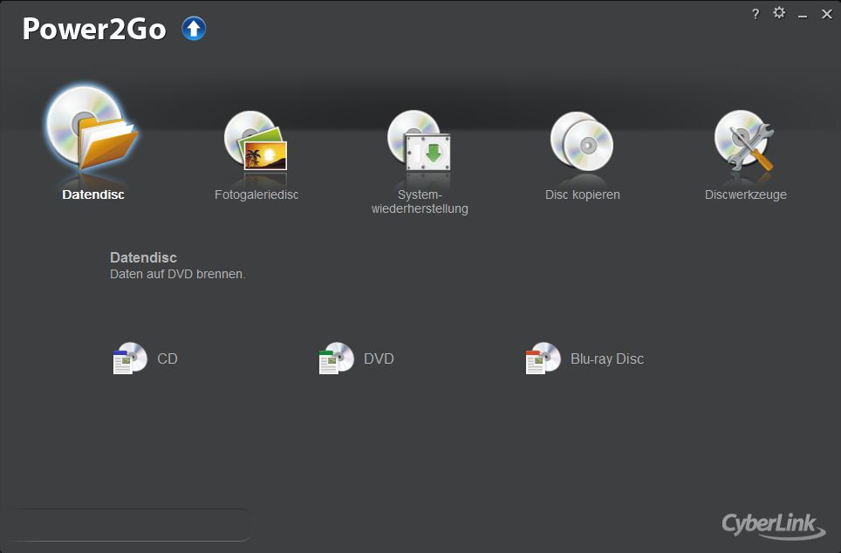This screenshot has width=841, height=553.
Task: Click the Power2Go title logo
Action: pos(94,29)
